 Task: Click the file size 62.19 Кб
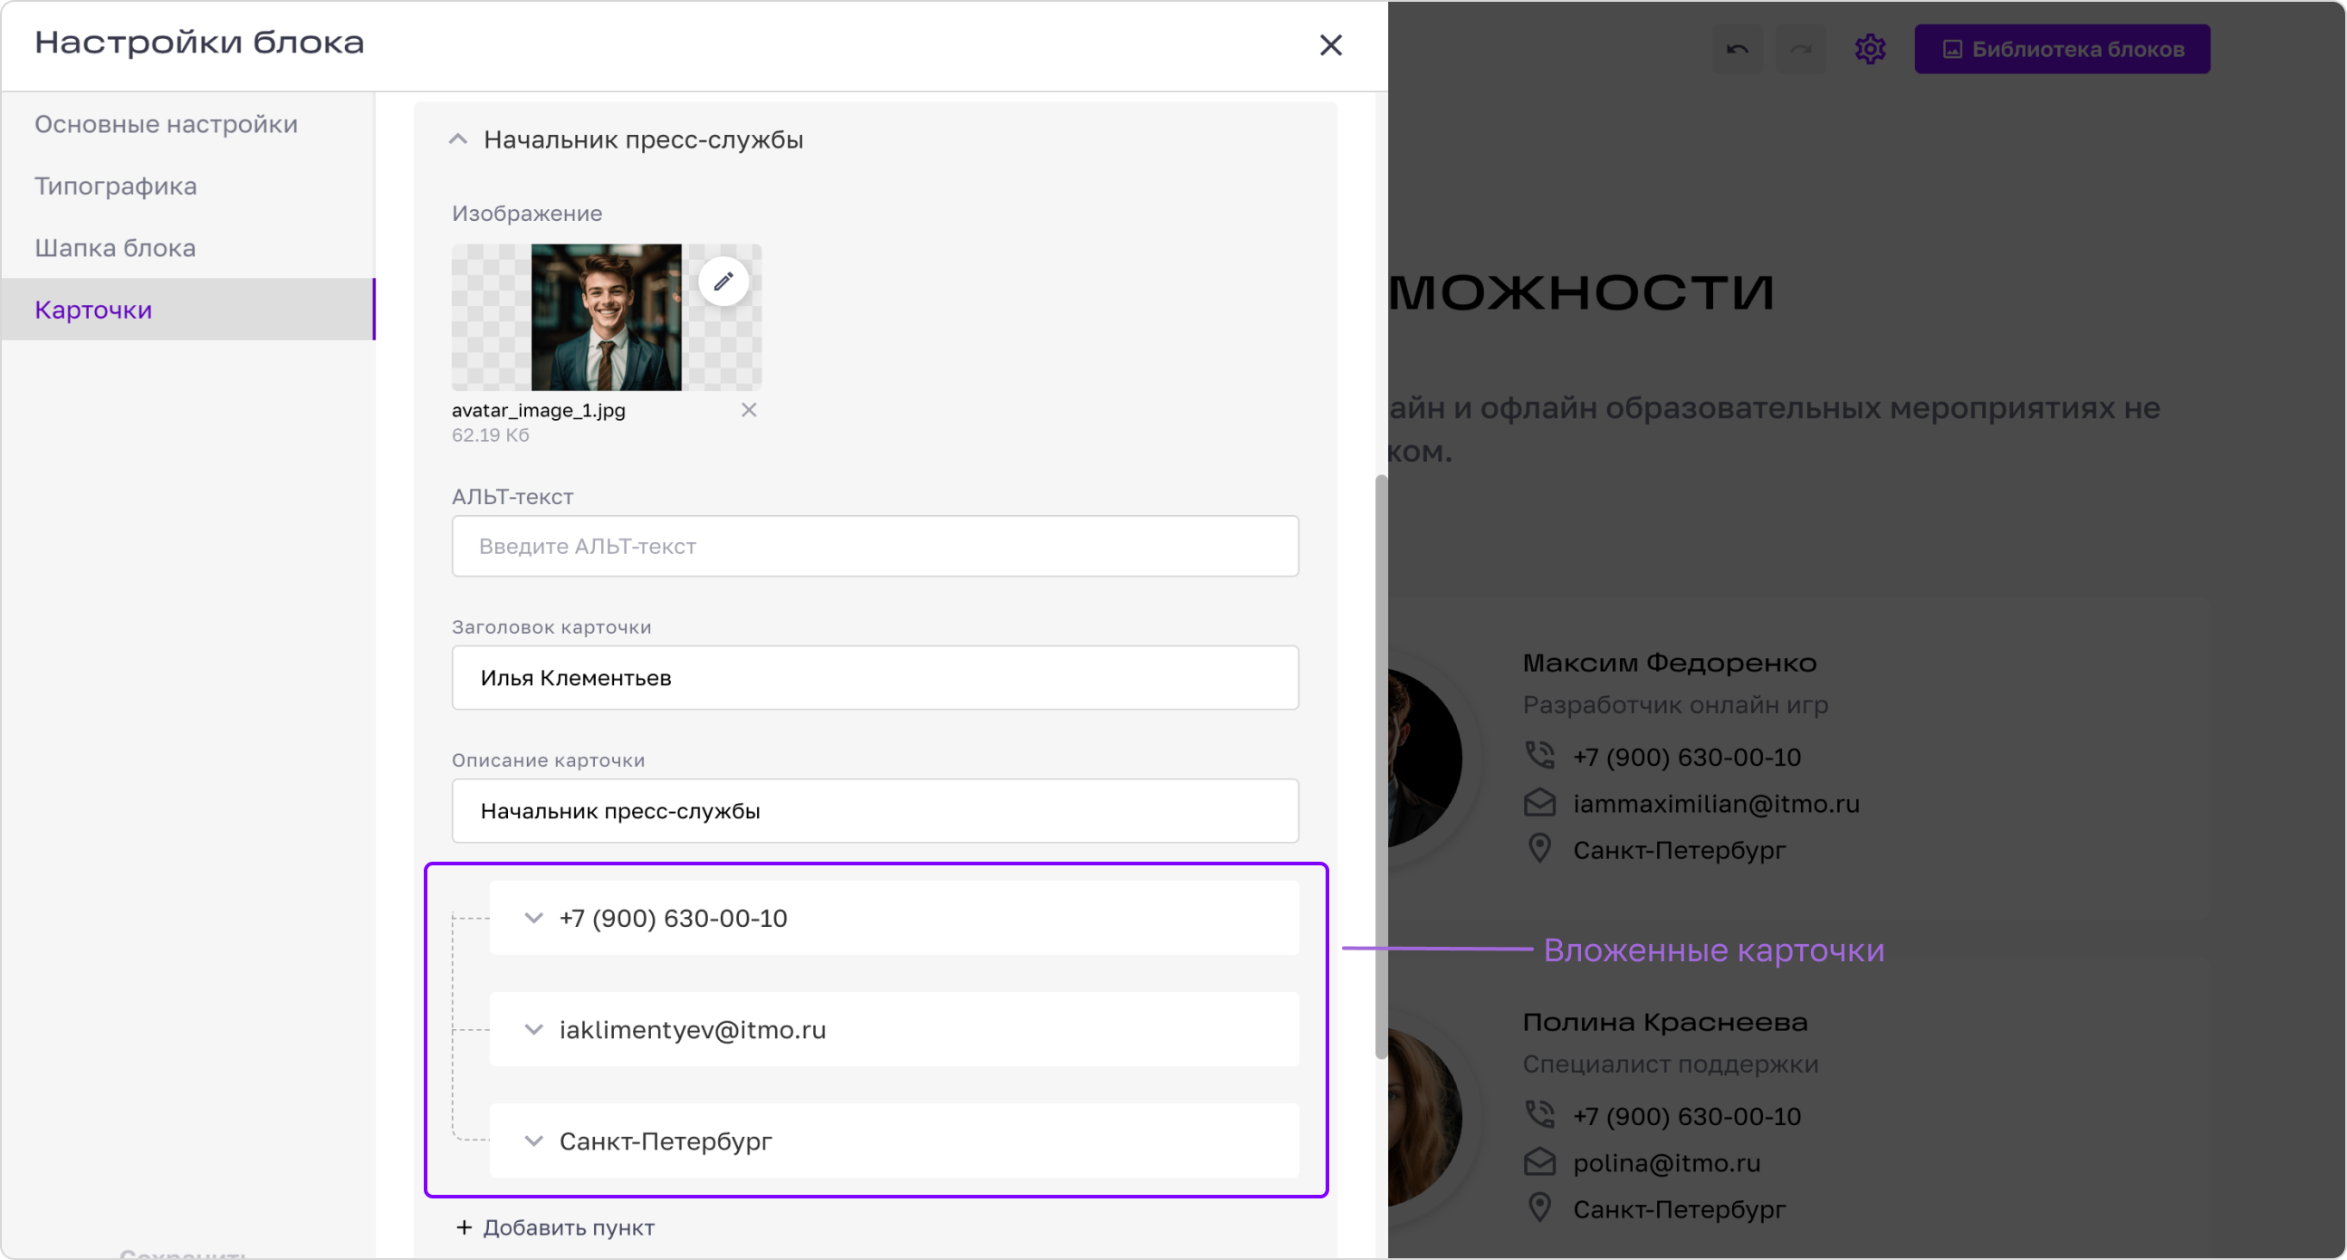point(490,435)
